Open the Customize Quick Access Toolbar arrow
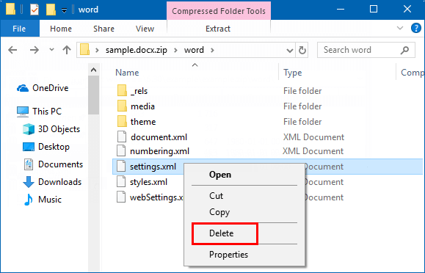This screenshot has width=425, height=273. (x=65, y=10)
